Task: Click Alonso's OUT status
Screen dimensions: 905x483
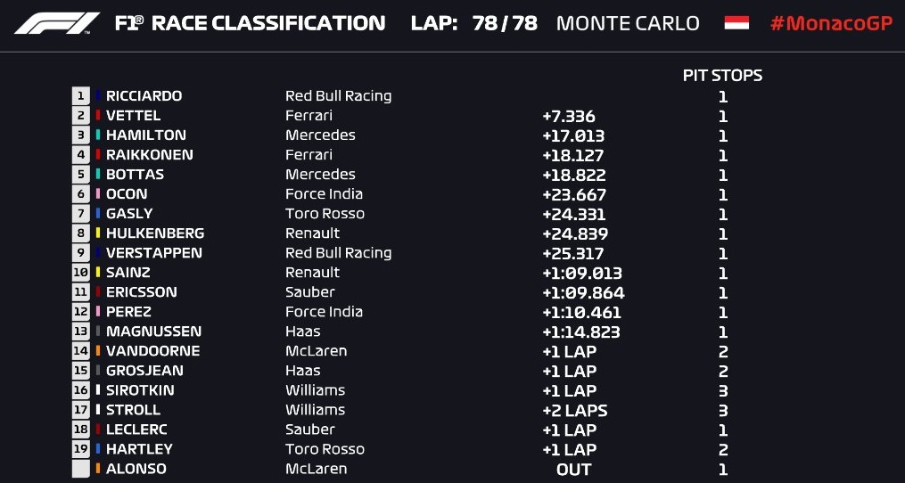Action: tap(573, 469)
